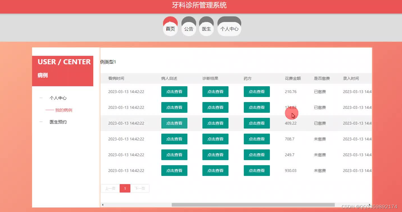Image resolution: width=402 pixels, height=212 pixels.
Task: Click 已缴费 status in the 210.76 row
Action: 320,92
